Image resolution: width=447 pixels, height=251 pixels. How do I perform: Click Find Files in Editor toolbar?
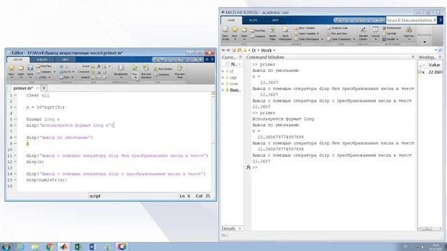coord(44,66)
